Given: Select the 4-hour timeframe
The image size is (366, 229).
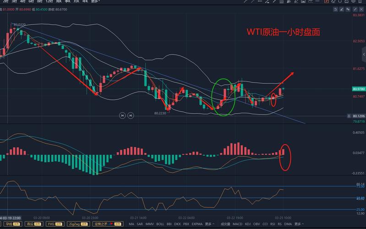Looking at the screenshot, I should coord(22,1).
